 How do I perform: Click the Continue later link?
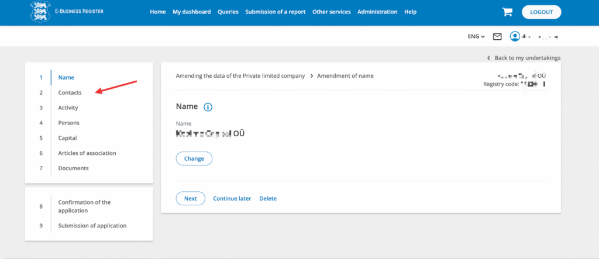(x=232, y=198)
